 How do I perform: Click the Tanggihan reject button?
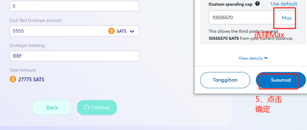pyautogui.click(x=225, y=80)
